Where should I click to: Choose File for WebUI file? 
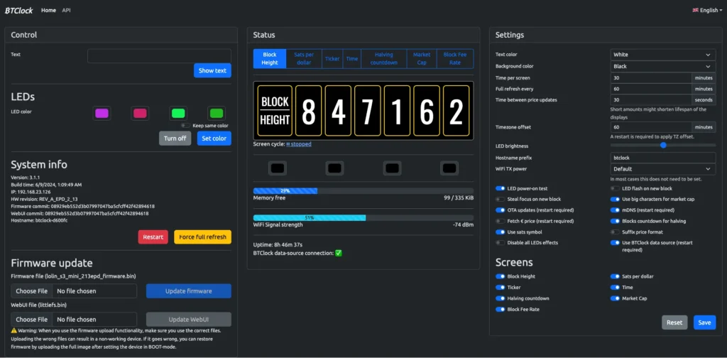(x=31, y=320)
